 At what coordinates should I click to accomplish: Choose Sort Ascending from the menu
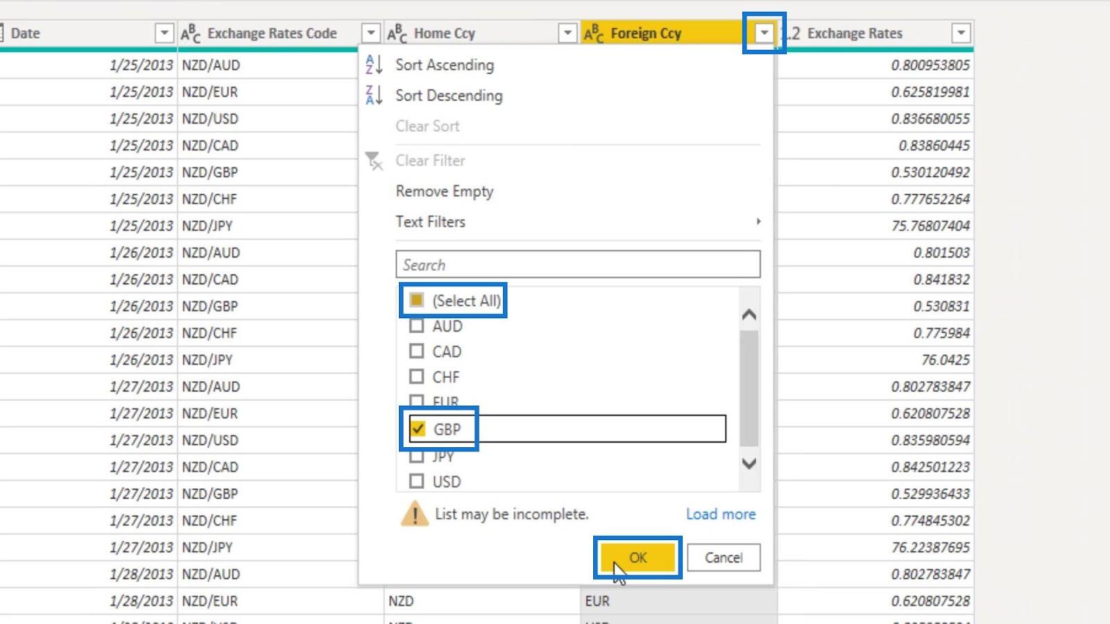445,64
